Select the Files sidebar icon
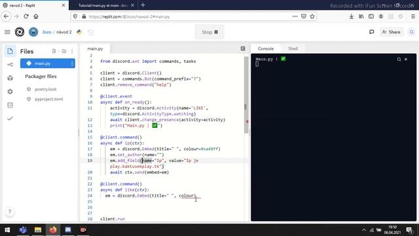 [10, 51]
